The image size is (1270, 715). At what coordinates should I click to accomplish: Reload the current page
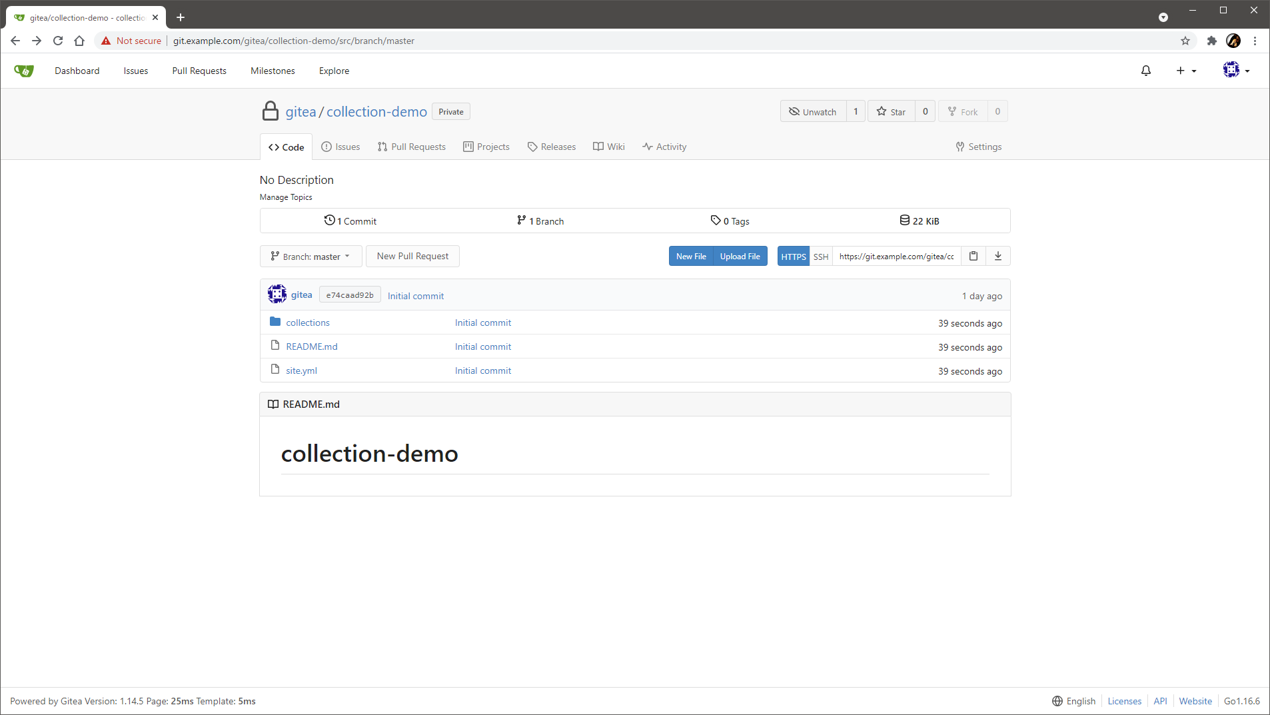(58, 41)
